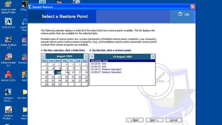Go to previous month in calendar
This screenshot has height=125, width=222.
(x=43, y=56)
